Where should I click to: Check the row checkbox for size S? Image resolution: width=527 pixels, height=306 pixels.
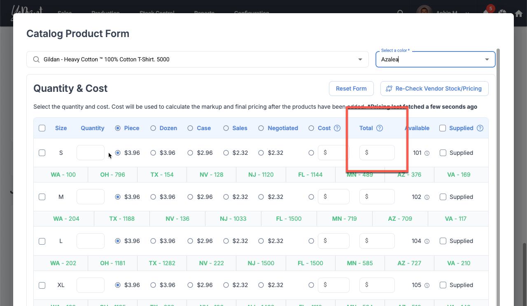click(42, 153)
